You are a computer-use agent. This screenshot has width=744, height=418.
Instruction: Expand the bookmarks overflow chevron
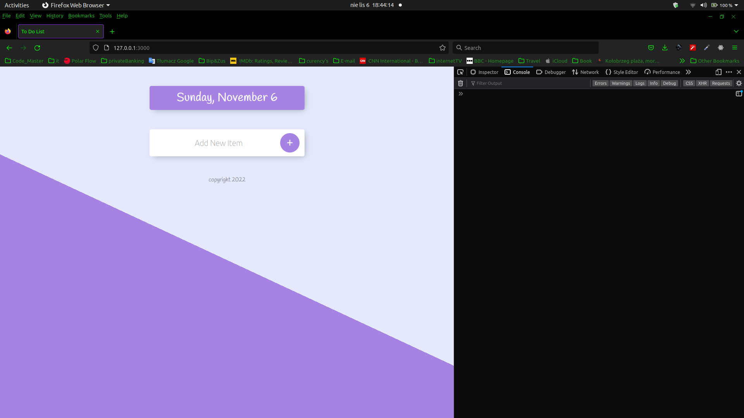(x=682, y=61)
